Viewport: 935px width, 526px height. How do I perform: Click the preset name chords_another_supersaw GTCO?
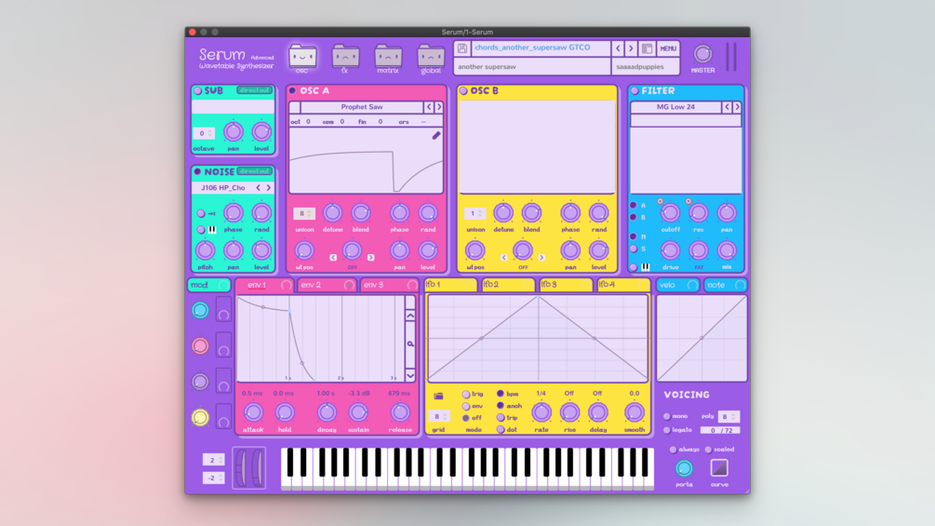click(x=532, y=47)
